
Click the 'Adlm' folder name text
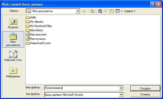click(x=33, y=17)
